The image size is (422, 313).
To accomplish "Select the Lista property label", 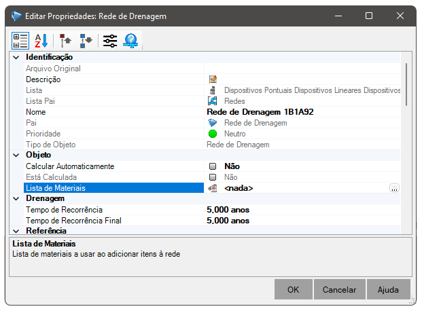I will [34, 90].
